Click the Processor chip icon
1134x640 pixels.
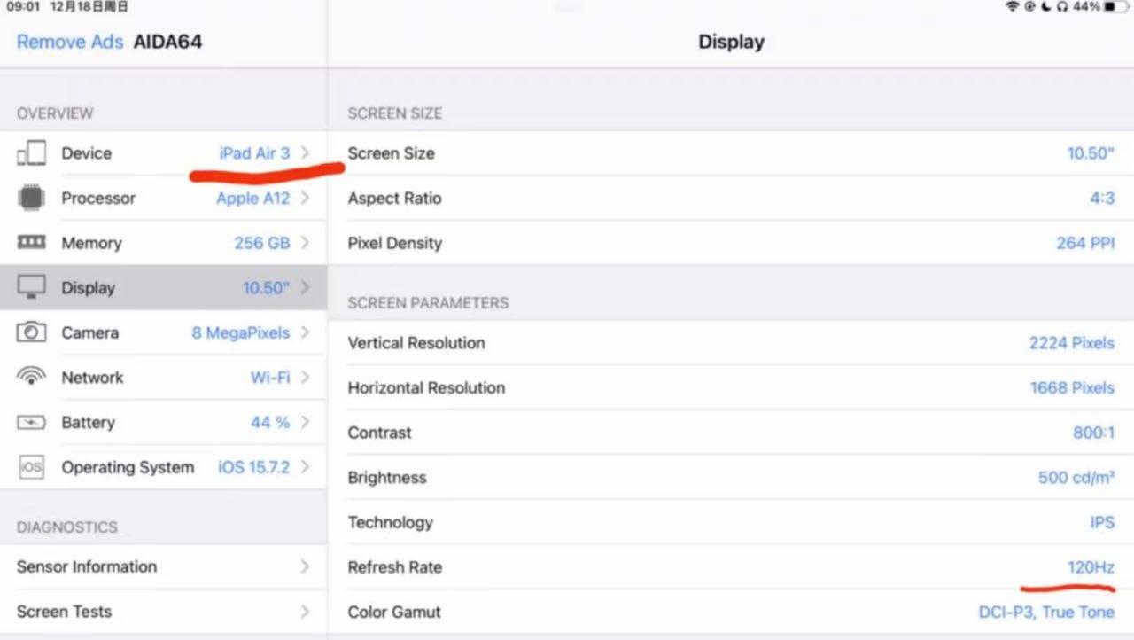31,199
